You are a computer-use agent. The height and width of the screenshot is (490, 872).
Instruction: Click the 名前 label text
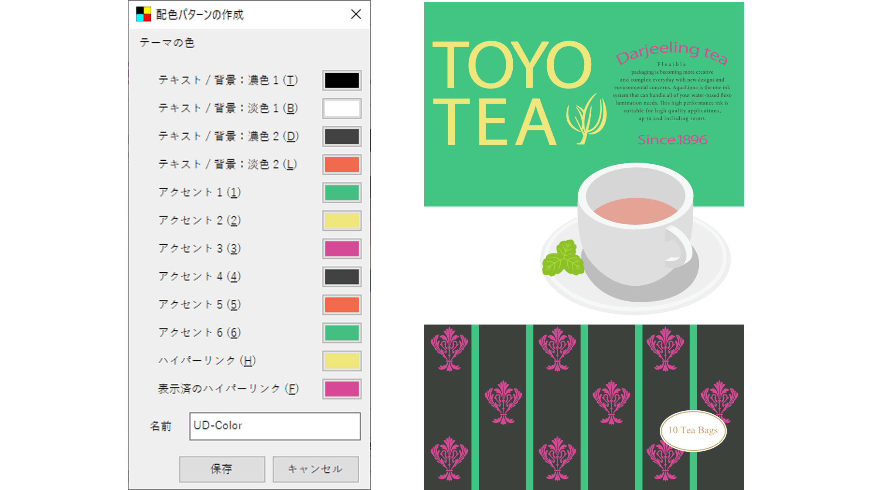tap(160, 426)
